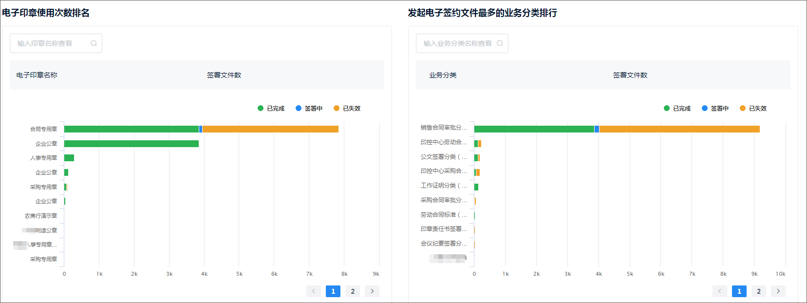Go to previous page of seal ranking
Screen dimensions: 807x303
tap(314, 291)
